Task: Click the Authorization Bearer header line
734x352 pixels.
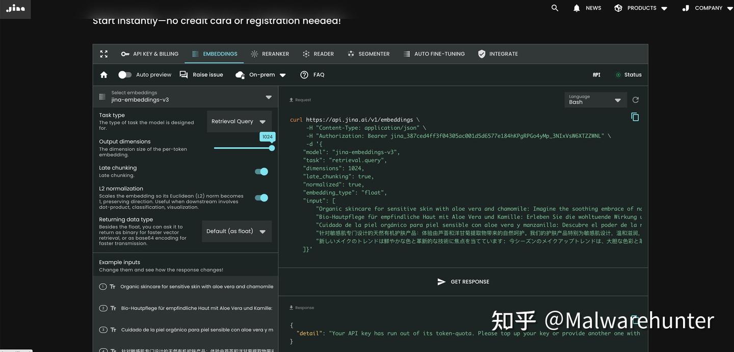Action: pyautogui.click(x=458, y=136)
